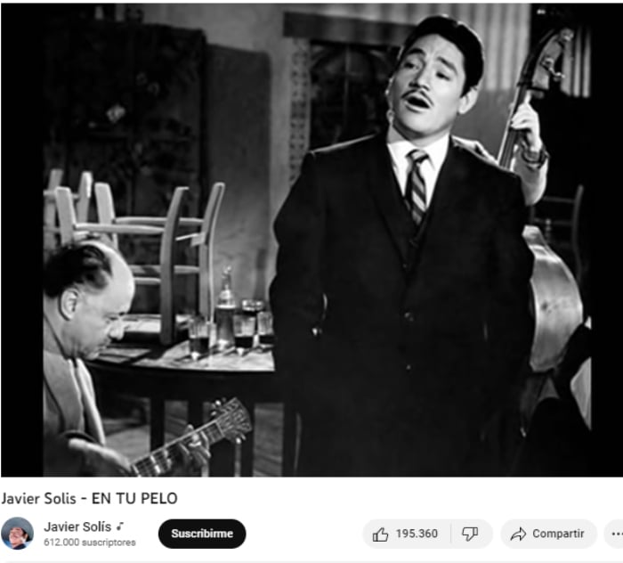
Task: Click the Compartir button label
Action: point(558,534)
